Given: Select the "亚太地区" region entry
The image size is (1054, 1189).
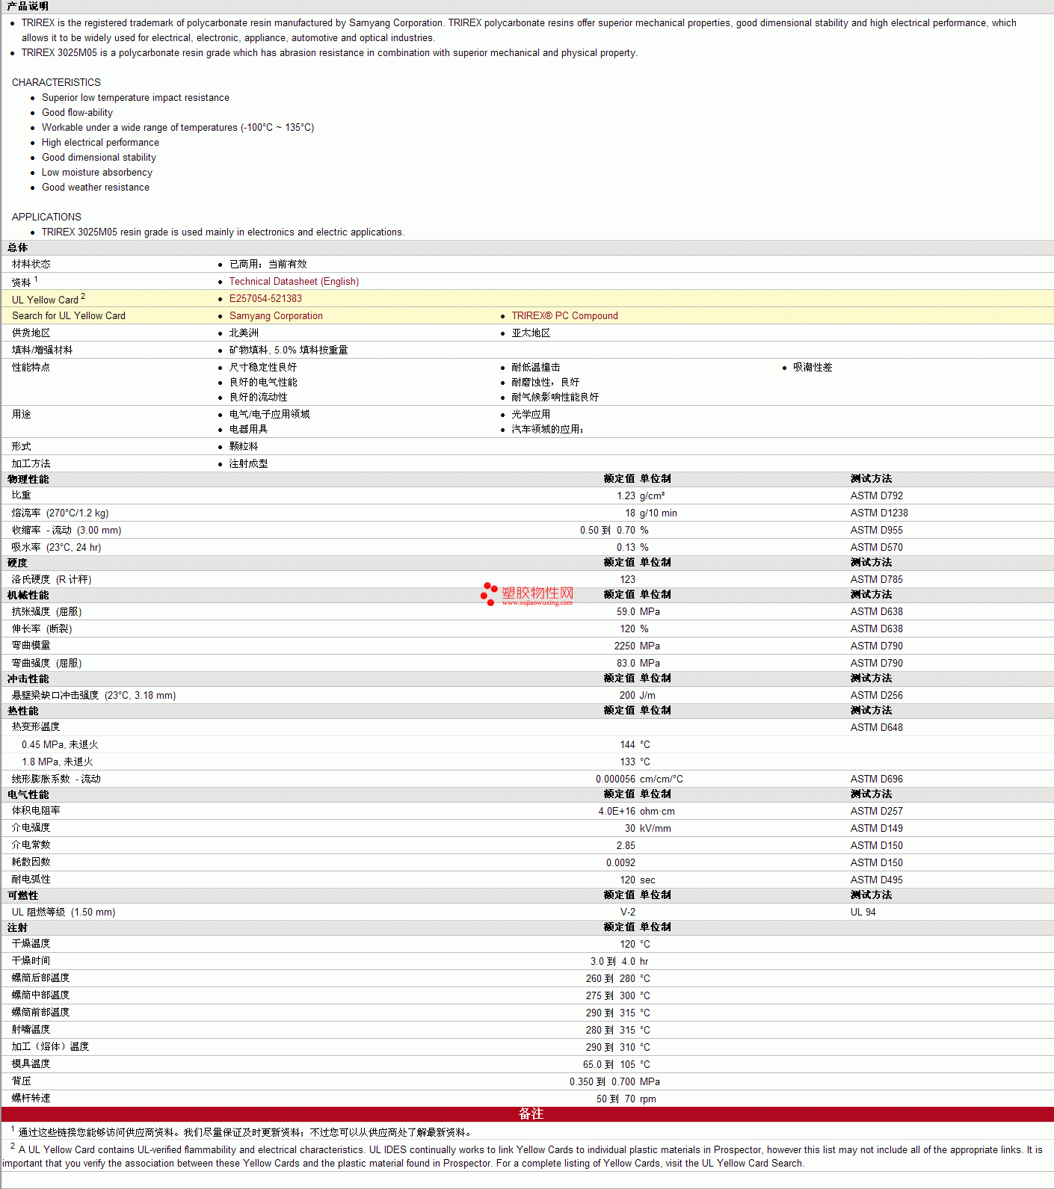Looking at the screenshot, I should tap(531, 333).
